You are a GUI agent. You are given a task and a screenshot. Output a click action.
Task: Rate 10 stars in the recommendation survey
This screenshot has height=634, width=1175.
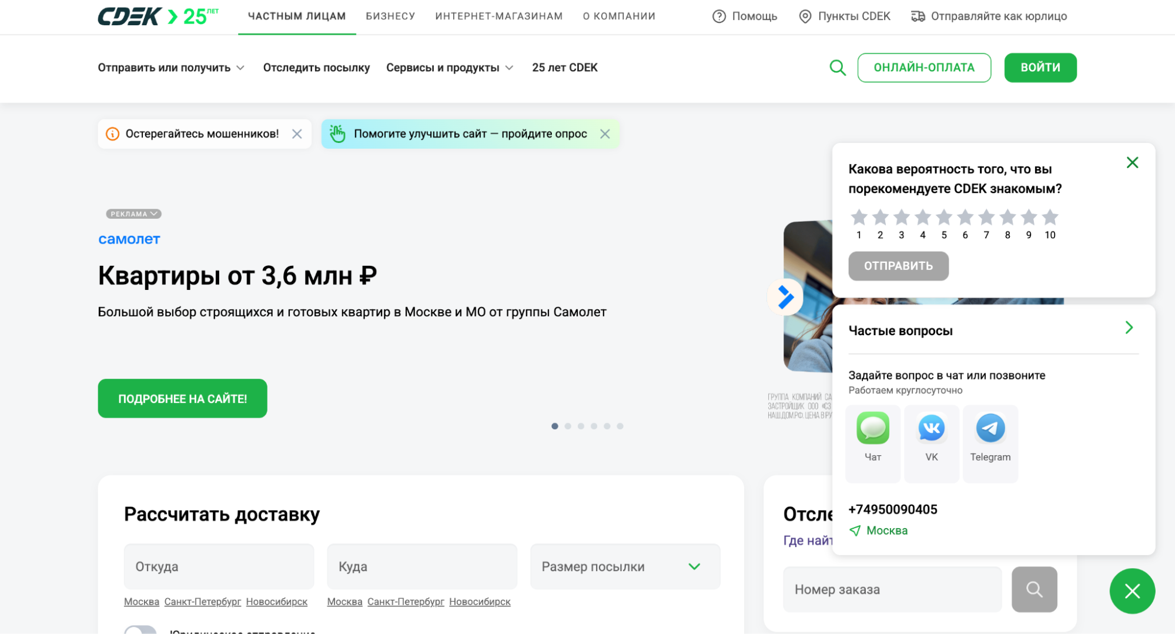(x=1050, y=218)
